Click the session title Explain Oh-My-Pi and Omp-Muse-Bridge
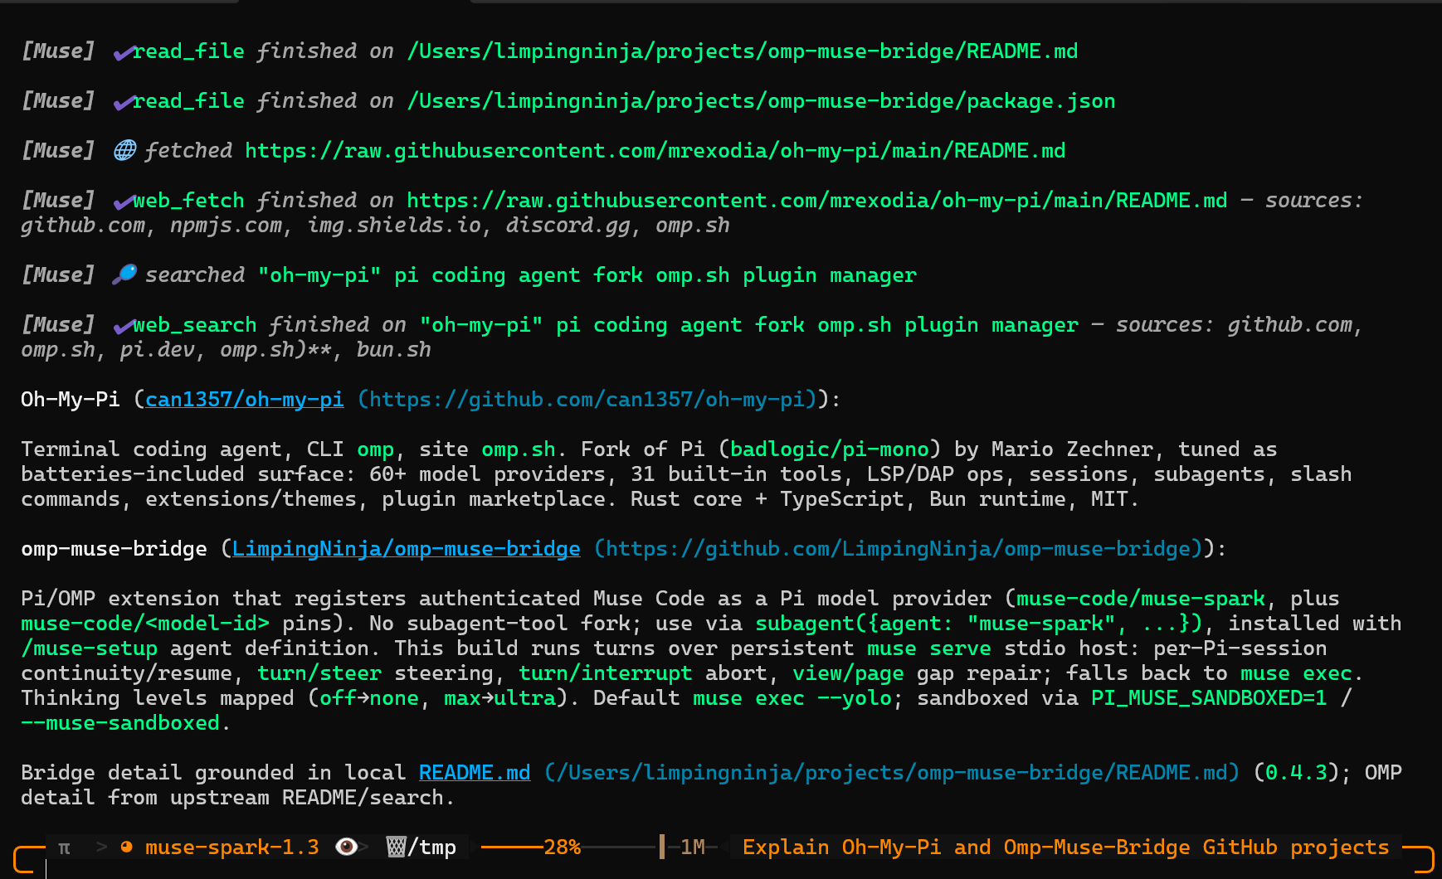 coord(1065,847)
